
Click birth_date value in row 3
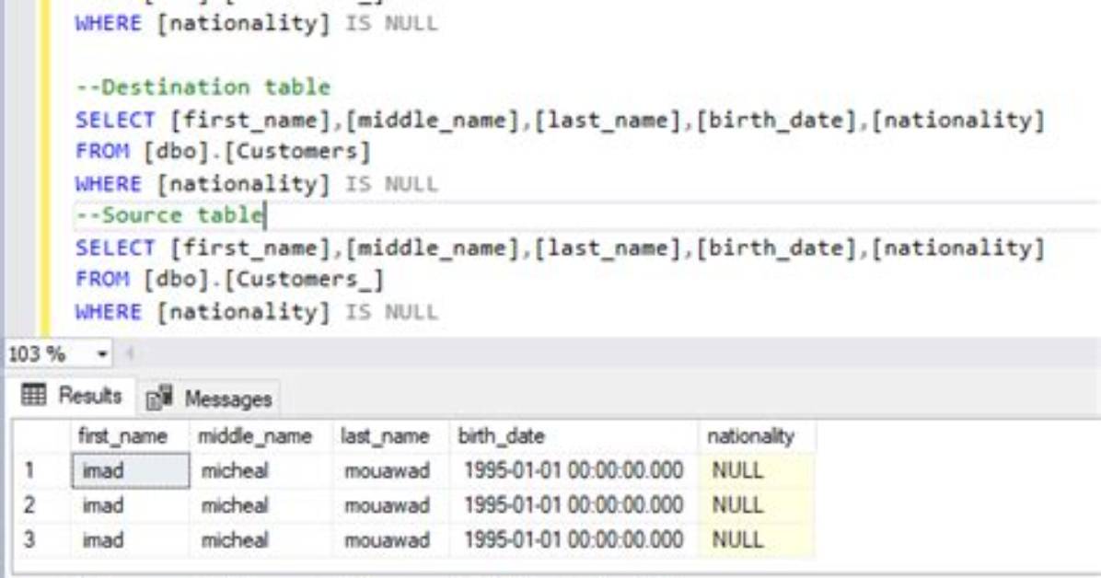(x=574, y=539)
